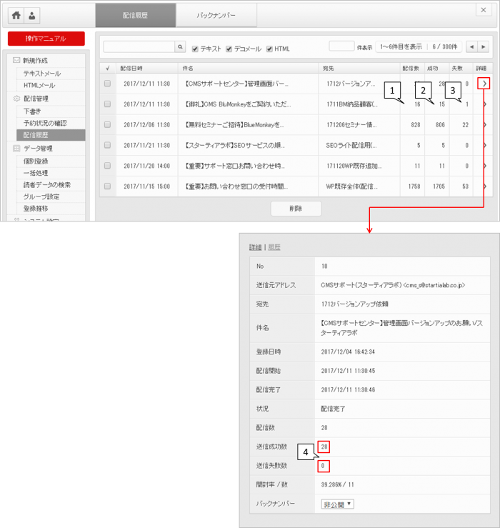
Task: Click recipient WP既存全体 cell
Action: click(x=352, y=186)
